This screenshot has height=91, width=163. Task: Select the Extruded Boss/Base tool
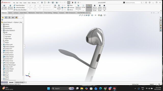(x=4, y=7)
